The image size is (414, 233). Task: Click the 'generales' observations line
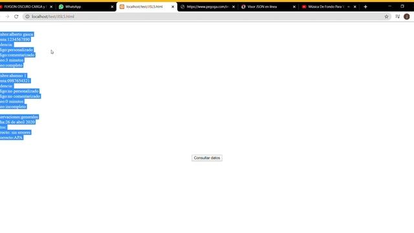coord(19,116)
